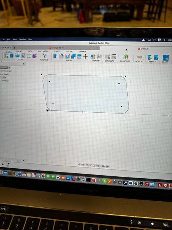Open the File menu
This screenshot has height=230, width=172.
(3, 39)
